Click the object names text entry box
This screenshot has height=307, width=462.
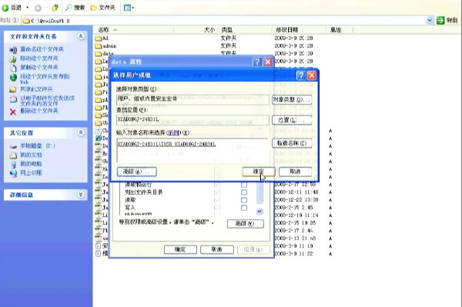[x=192, y=150]
